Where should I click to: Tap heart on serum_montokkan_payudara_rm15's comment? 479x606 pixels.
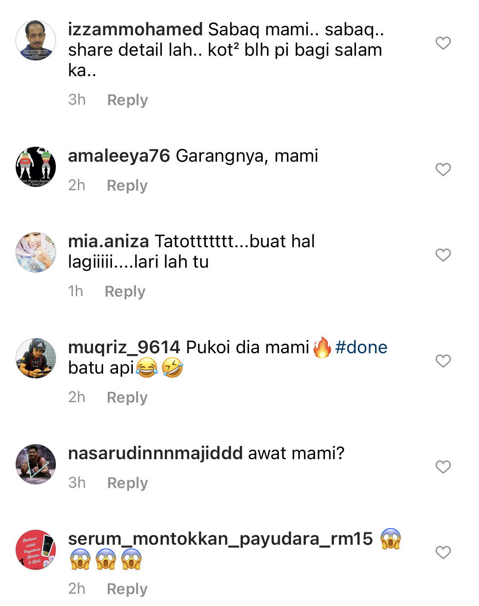443,552
